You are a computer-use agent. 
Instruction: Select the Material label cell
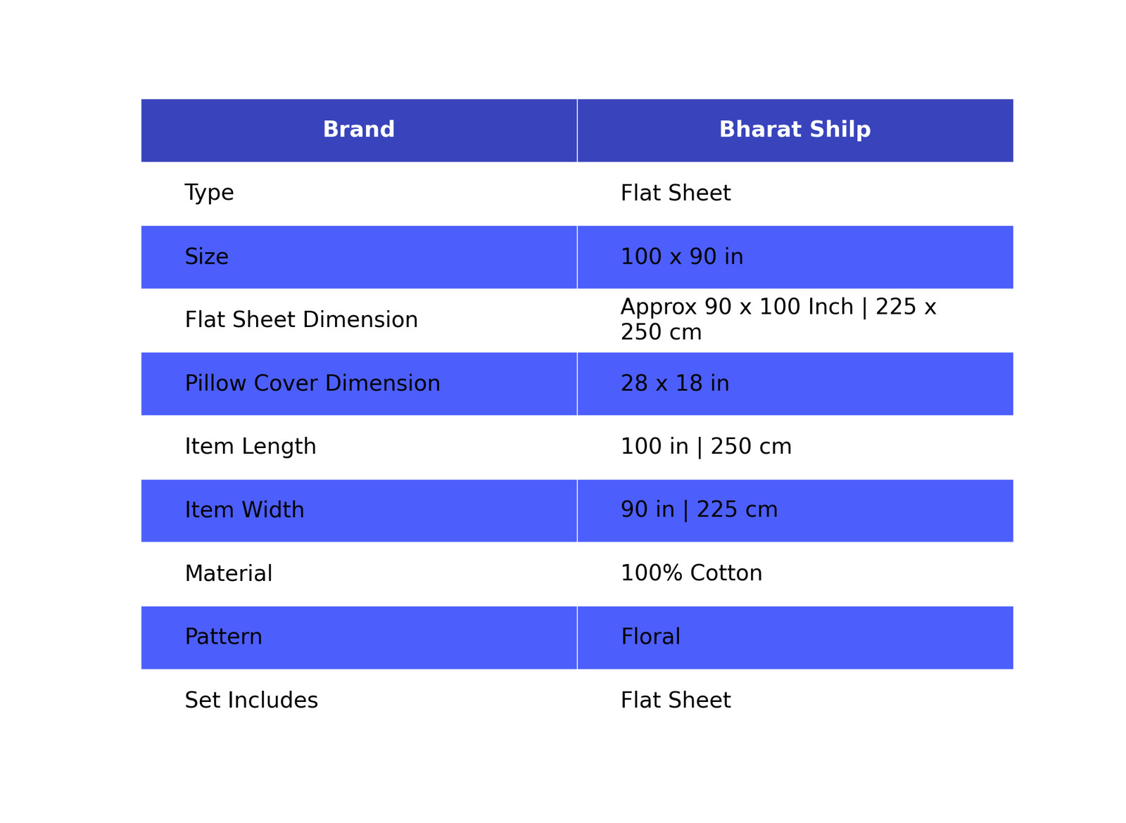[x=359, y=574]
